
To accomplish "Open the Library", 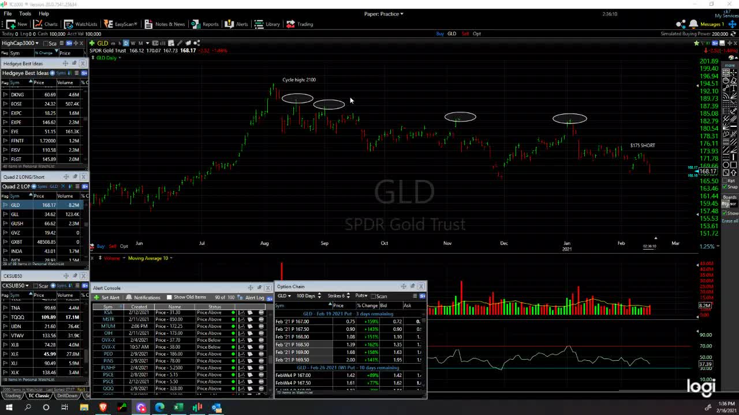I will (267, 24).
